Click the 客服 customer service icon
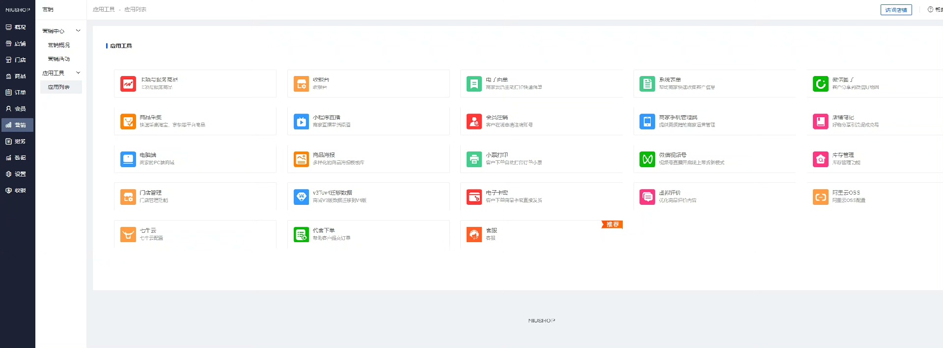This screenshot has height=348, width=943. click(474, 234)
